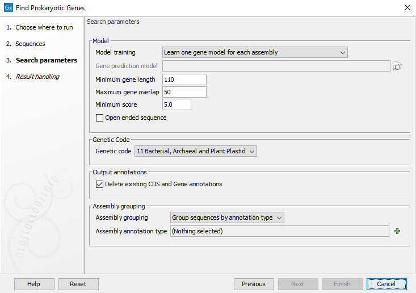Click the Maximum gene overlap field
This screenshot has width=416, height=293.
(184, 92)
